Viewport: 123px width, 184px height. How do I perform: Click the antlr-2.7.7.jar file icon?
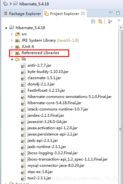click(23, 65)
